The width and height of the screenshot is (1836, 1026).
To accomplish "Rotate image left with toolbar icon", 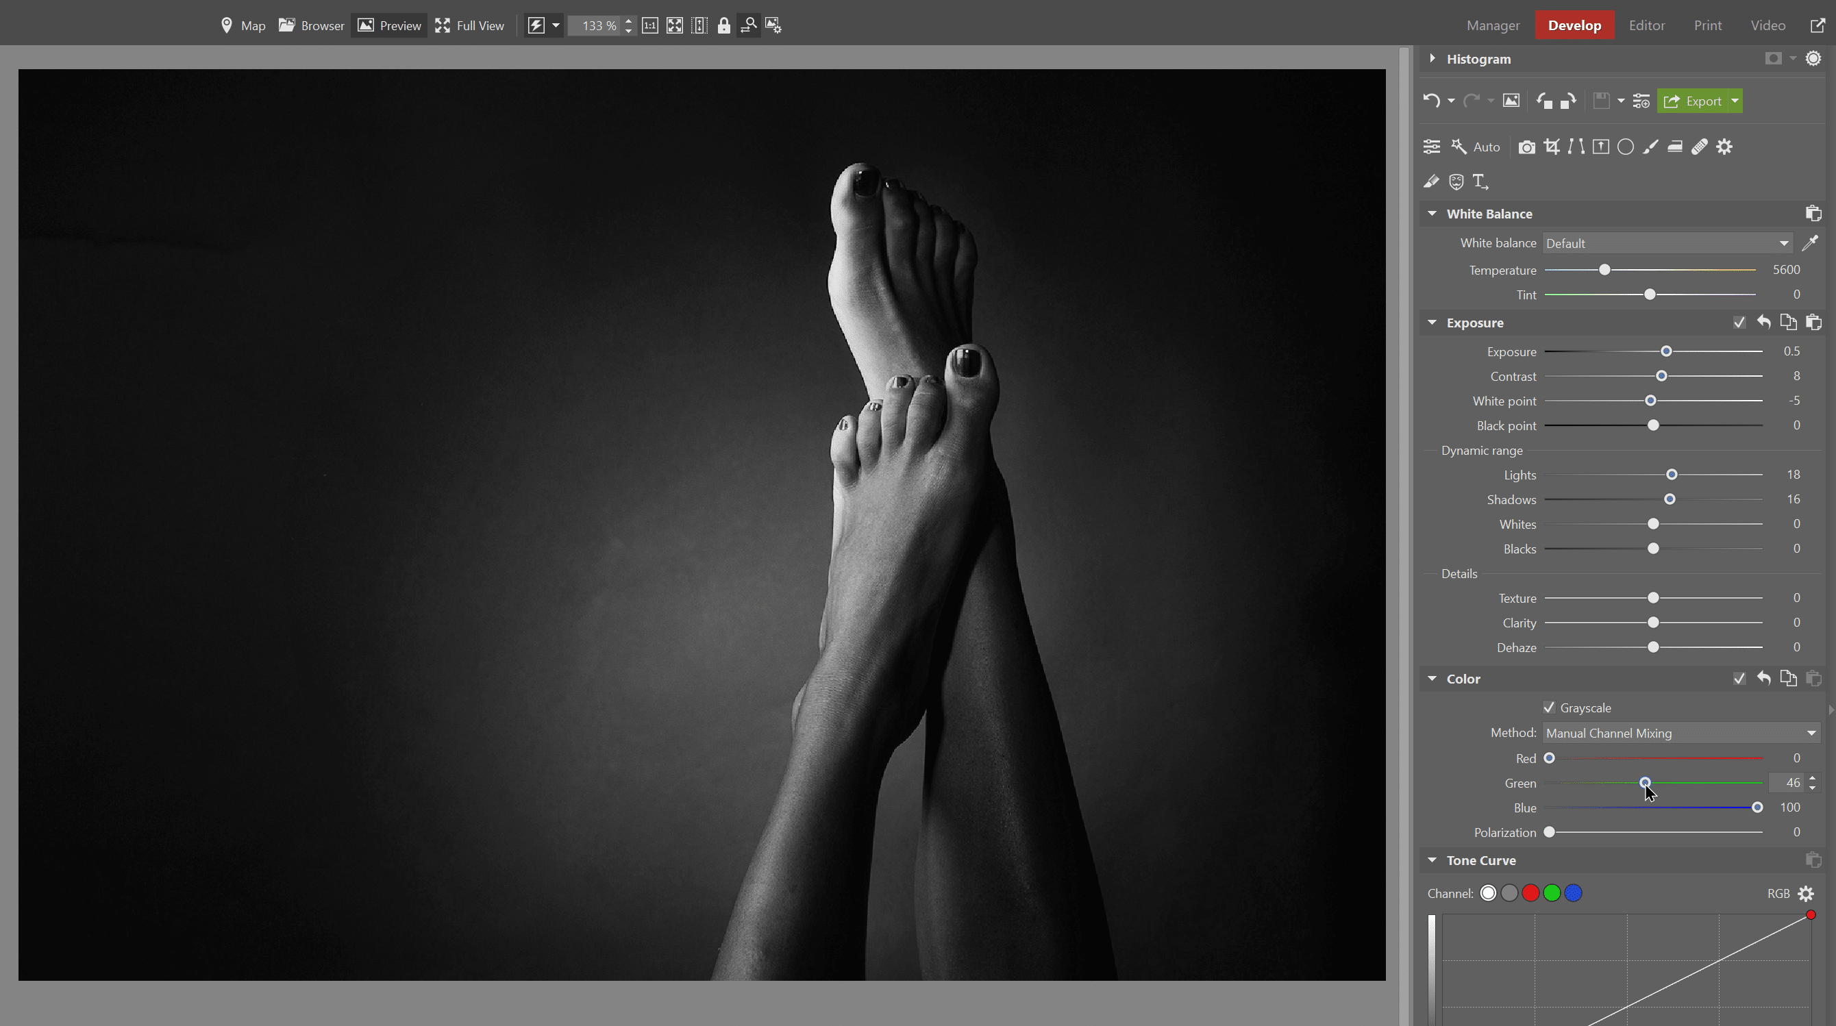I will pos(1543,101).
